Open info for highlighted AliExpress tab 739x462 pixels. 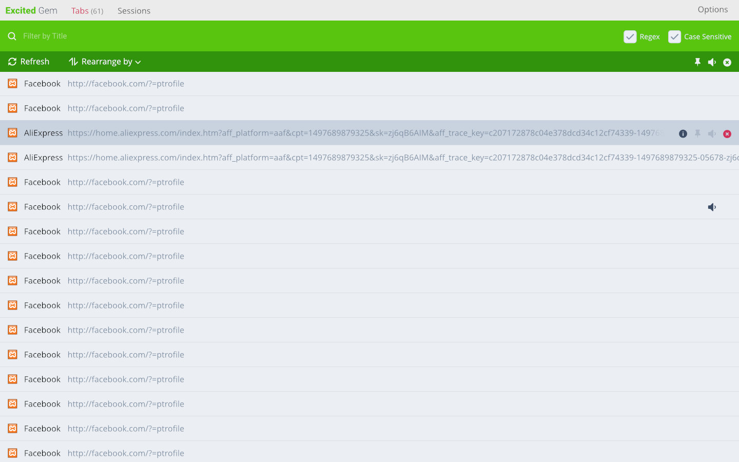[683, 133]
